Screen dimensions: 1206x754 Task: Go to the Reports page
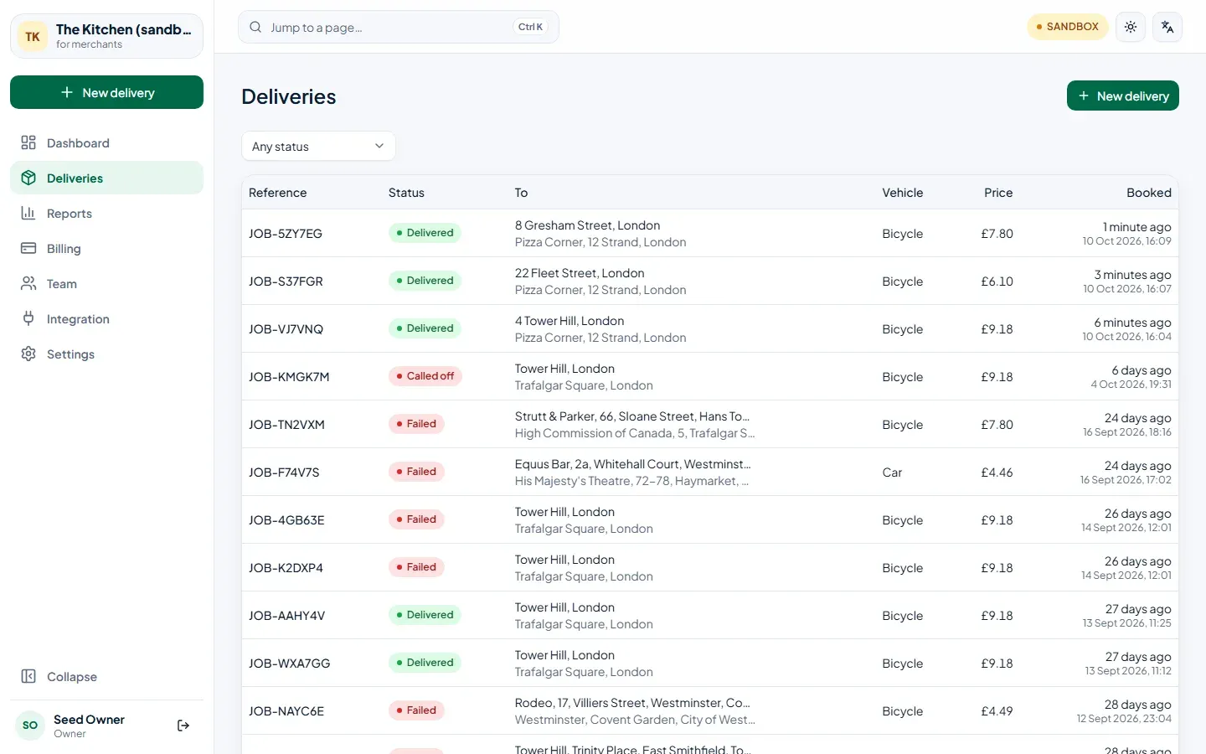[106, 213]
